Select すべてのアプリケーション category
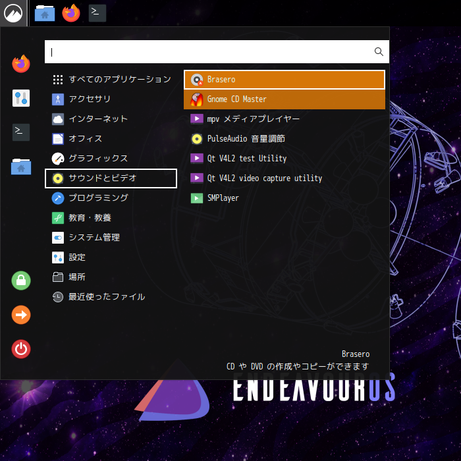Image resolution: width=461 pixels, height=461 pixels. 111,80
